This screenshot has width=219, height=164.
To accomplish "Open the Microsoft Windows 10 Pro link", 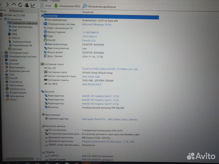I will click(97, 24).
